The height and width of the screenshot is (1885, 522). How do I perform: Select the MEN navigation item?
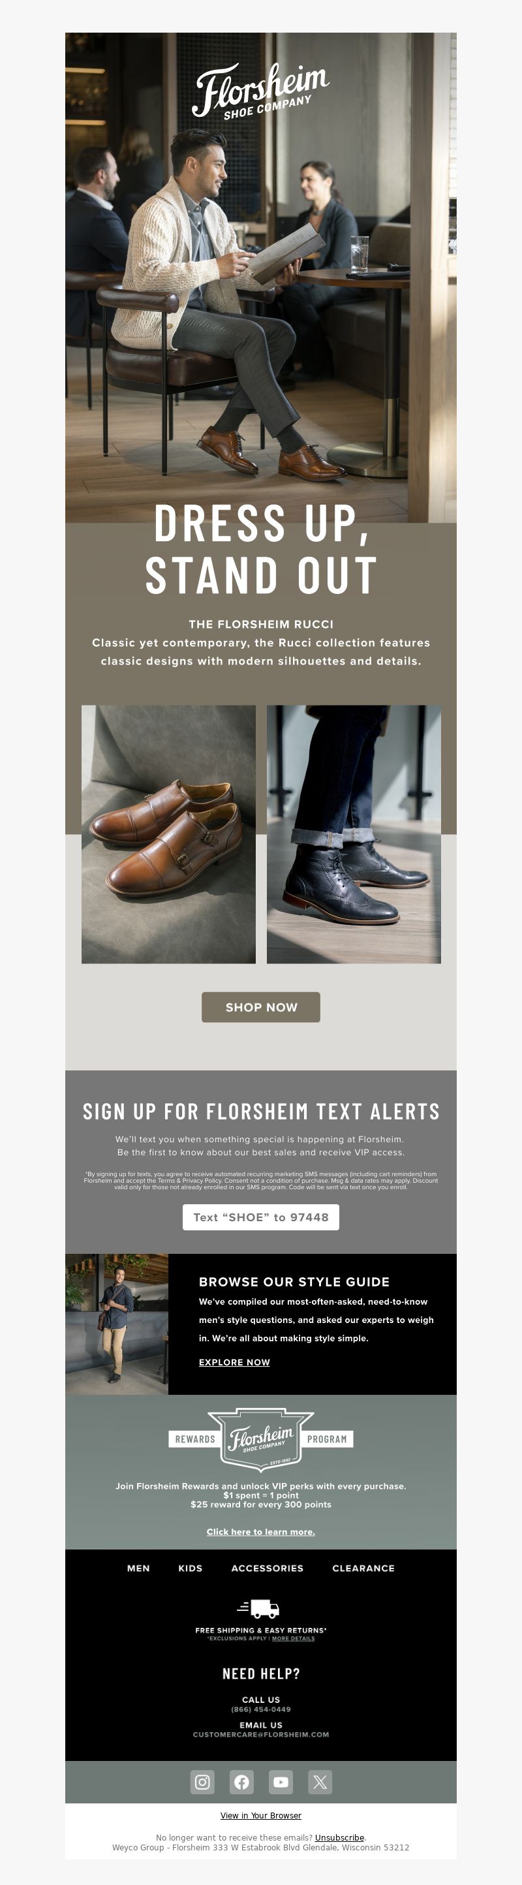(138, 1568)
